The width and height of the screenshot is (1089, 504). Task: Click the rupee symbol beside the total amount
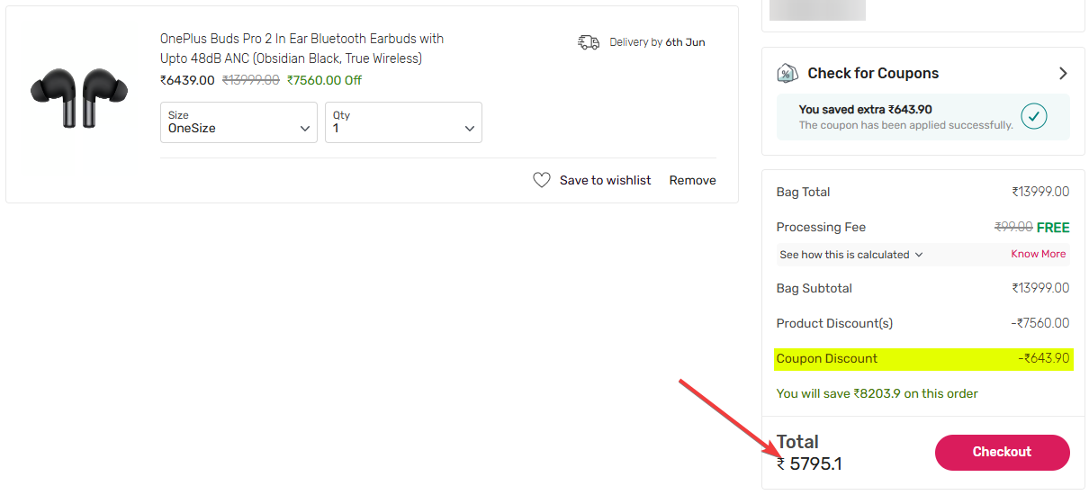tap(781, 464)
